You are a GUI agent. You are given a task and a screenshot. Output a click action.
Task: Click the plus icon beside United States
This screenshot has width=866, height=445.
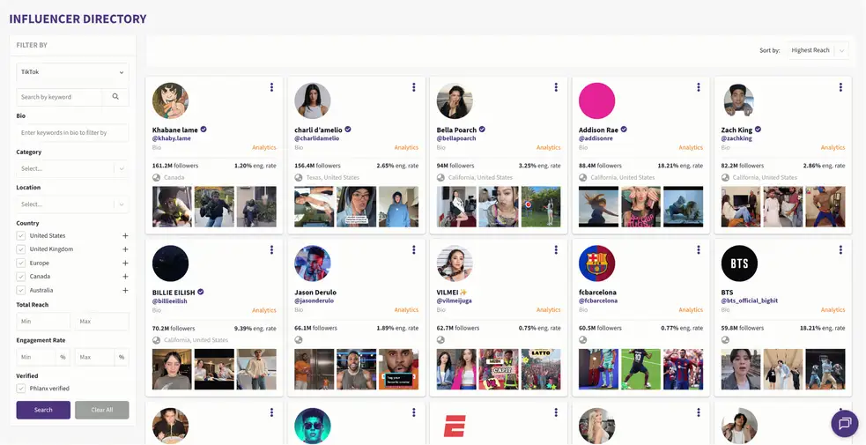(125, 236)
